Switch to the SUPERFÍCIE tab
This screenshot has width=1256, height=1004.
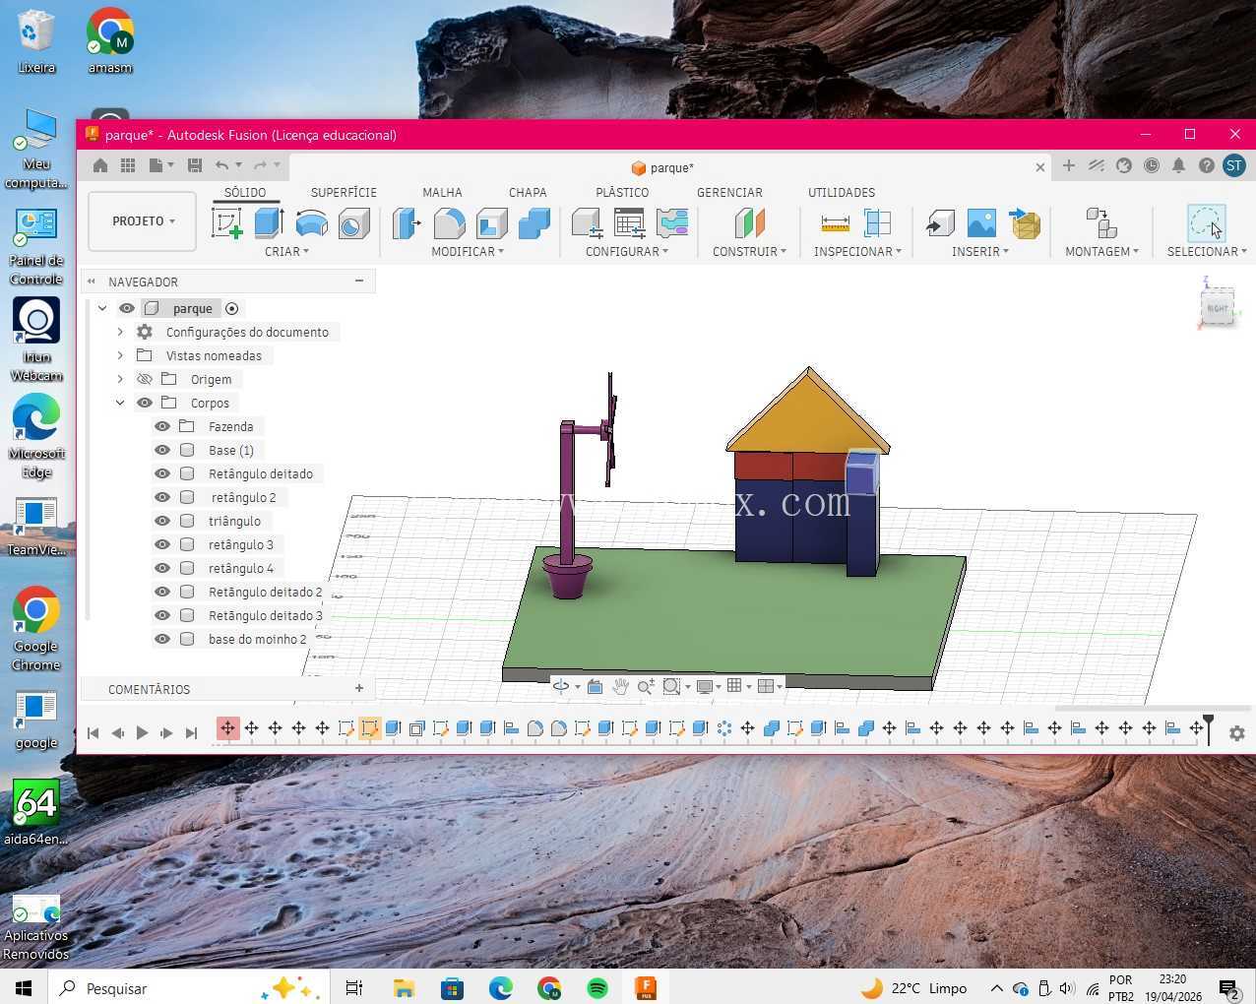344,192
